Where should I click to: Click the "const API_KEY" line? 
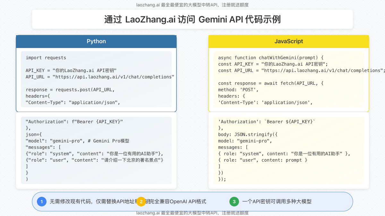pos(273,64)
